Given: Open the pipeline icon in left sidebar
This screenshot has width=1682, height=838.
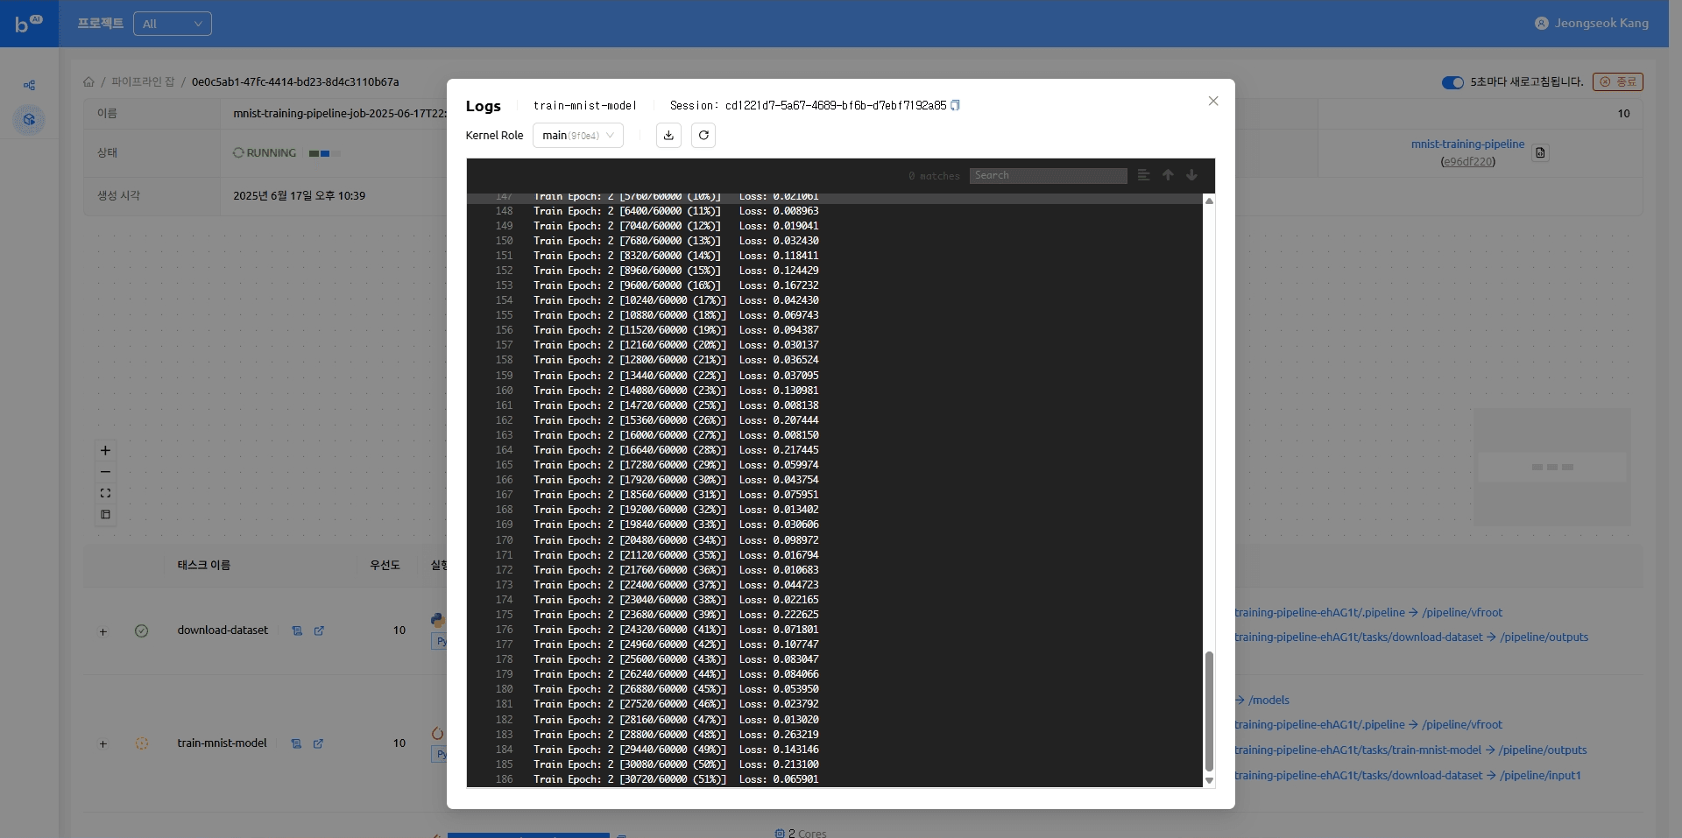Looking at the screenshot, I should 29,85.
